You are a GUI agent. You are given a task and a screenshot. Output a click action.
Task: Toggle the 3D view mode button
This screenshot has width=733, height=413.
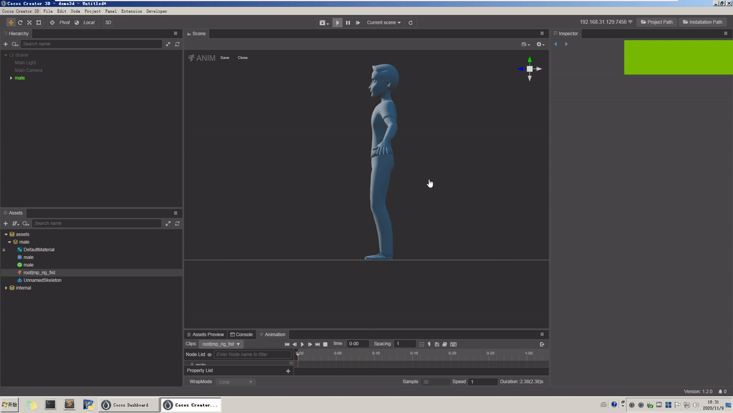(108, 22)
